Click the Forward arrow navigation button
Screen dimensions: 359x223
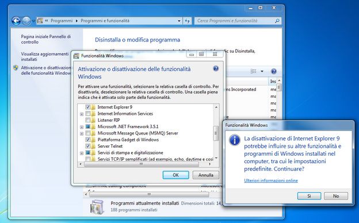click(x=26, y=21)
